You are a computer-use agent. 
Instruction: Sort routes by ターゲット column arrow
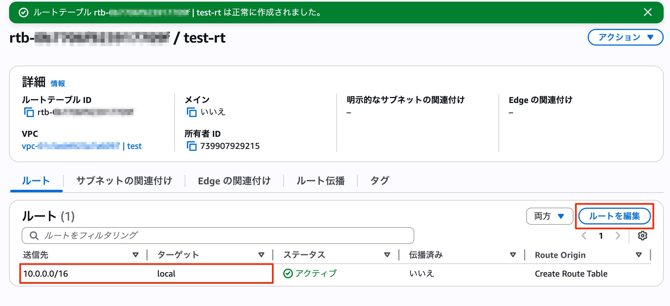[261, 255]
